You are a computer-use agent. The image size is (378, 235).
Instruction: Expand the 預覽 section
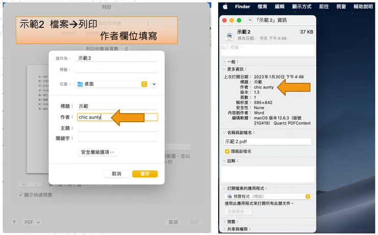point(224,222)
